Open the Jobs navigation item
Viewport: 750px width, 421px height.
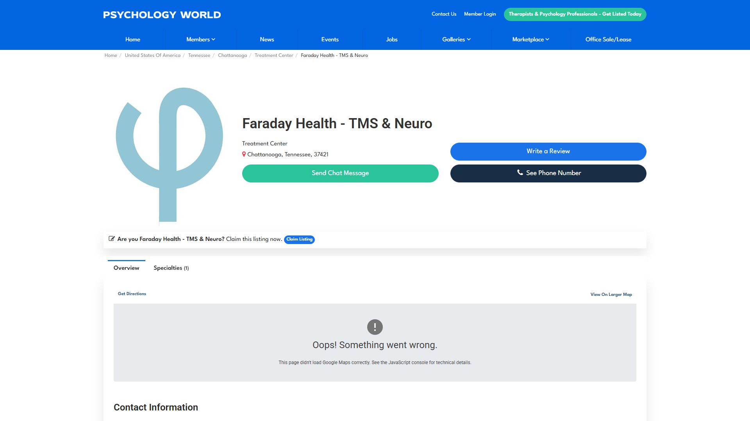tap(391, 39)
